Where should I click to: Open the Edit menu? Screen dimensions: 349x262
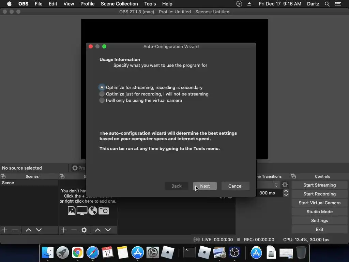pyautogui.click(x=53, y=4)
